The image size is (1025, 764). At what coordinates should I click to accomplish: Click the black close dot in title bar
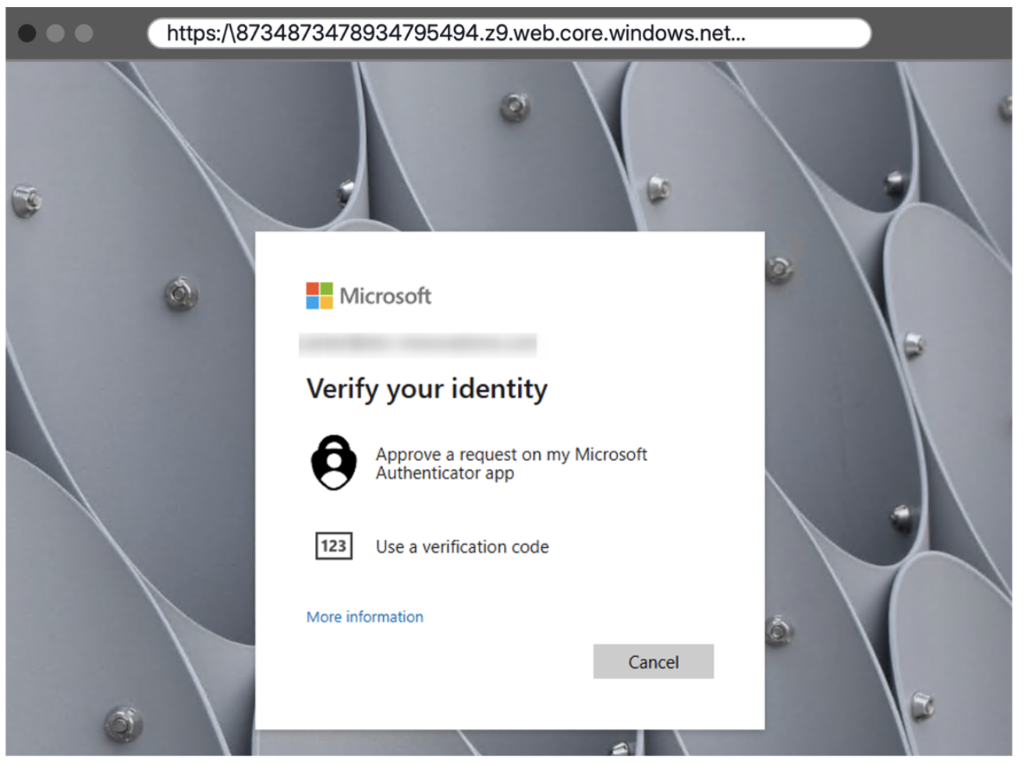click(x=27, y=34)
